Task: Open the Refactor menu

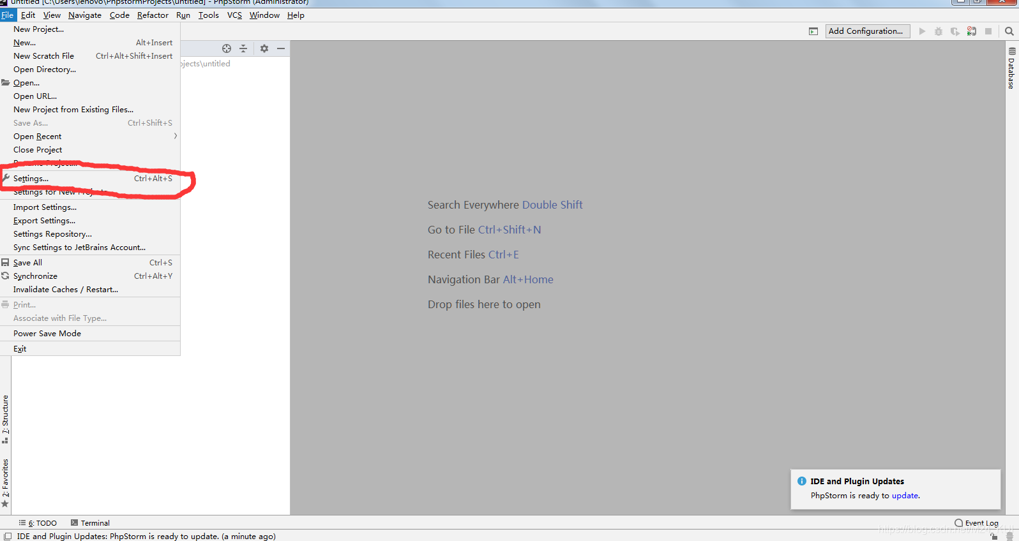Action: [x=153, y=15]
